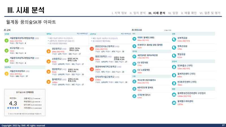Click the 세븐일레븐 월계교육촌점 store icon
The image size is (226, 127).
click(134, 56)
